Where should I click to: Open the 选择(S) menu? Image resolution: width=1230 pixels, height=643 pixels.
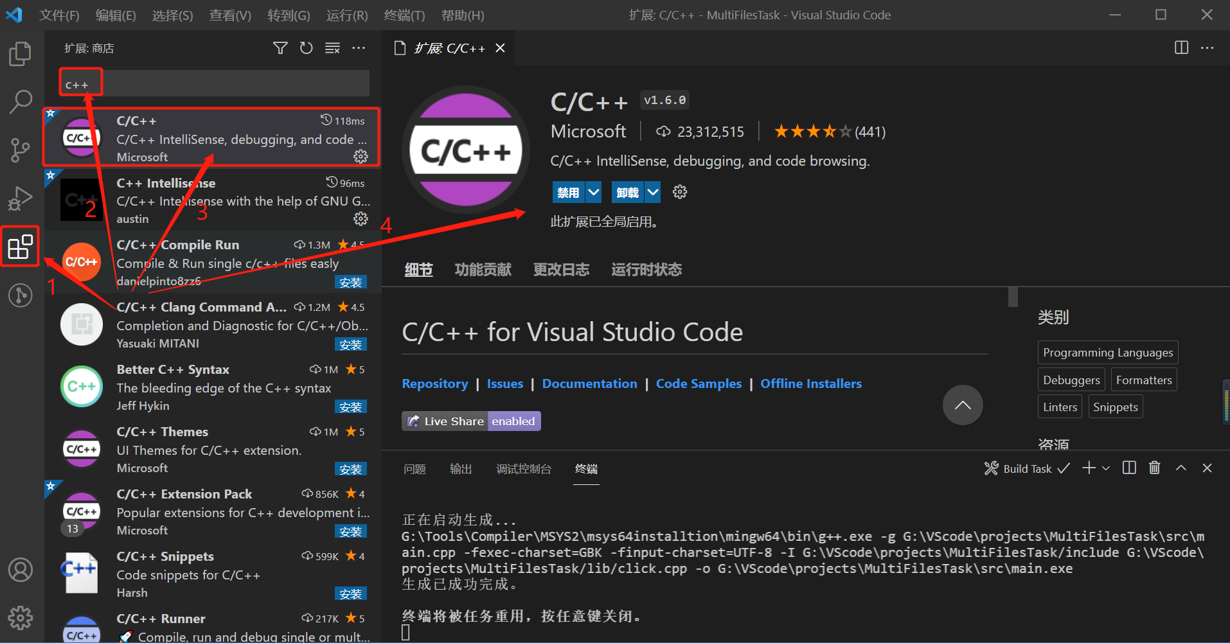[x=172, y=15]
